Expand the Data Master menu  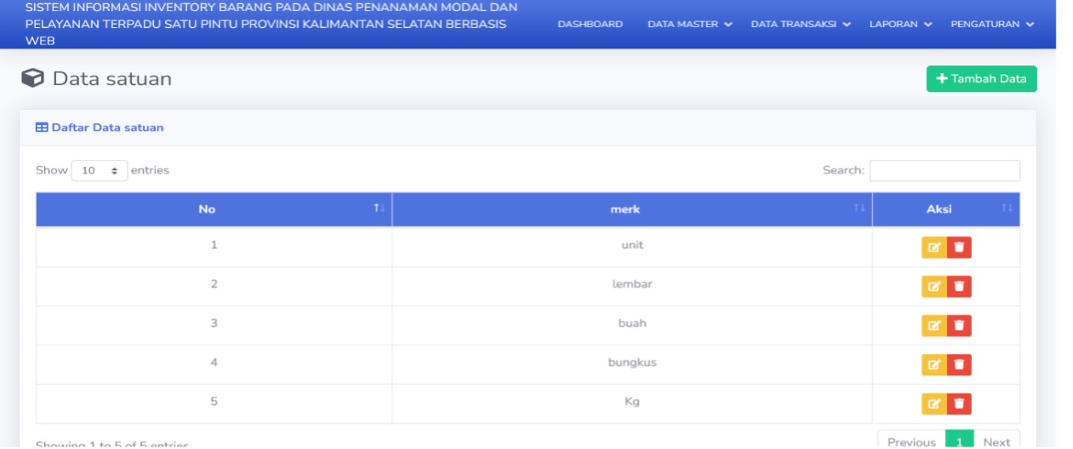click(689, 24)
